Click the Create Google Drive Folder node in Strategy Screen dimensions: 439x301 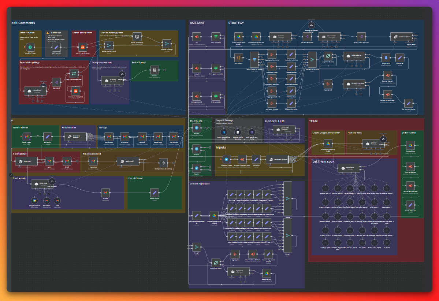pyautogui.click(x=239, y=37)
